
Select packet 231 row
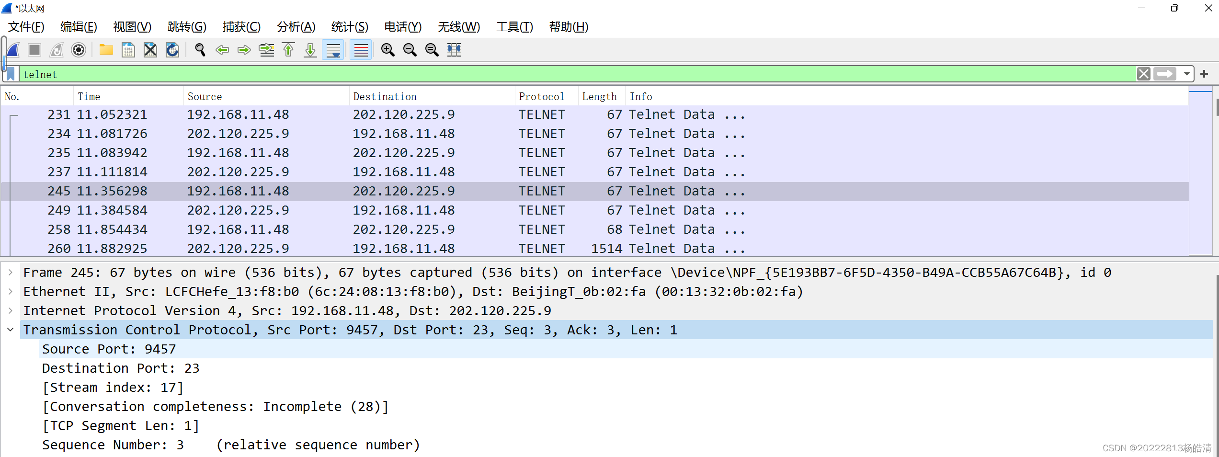pos(594,114)
